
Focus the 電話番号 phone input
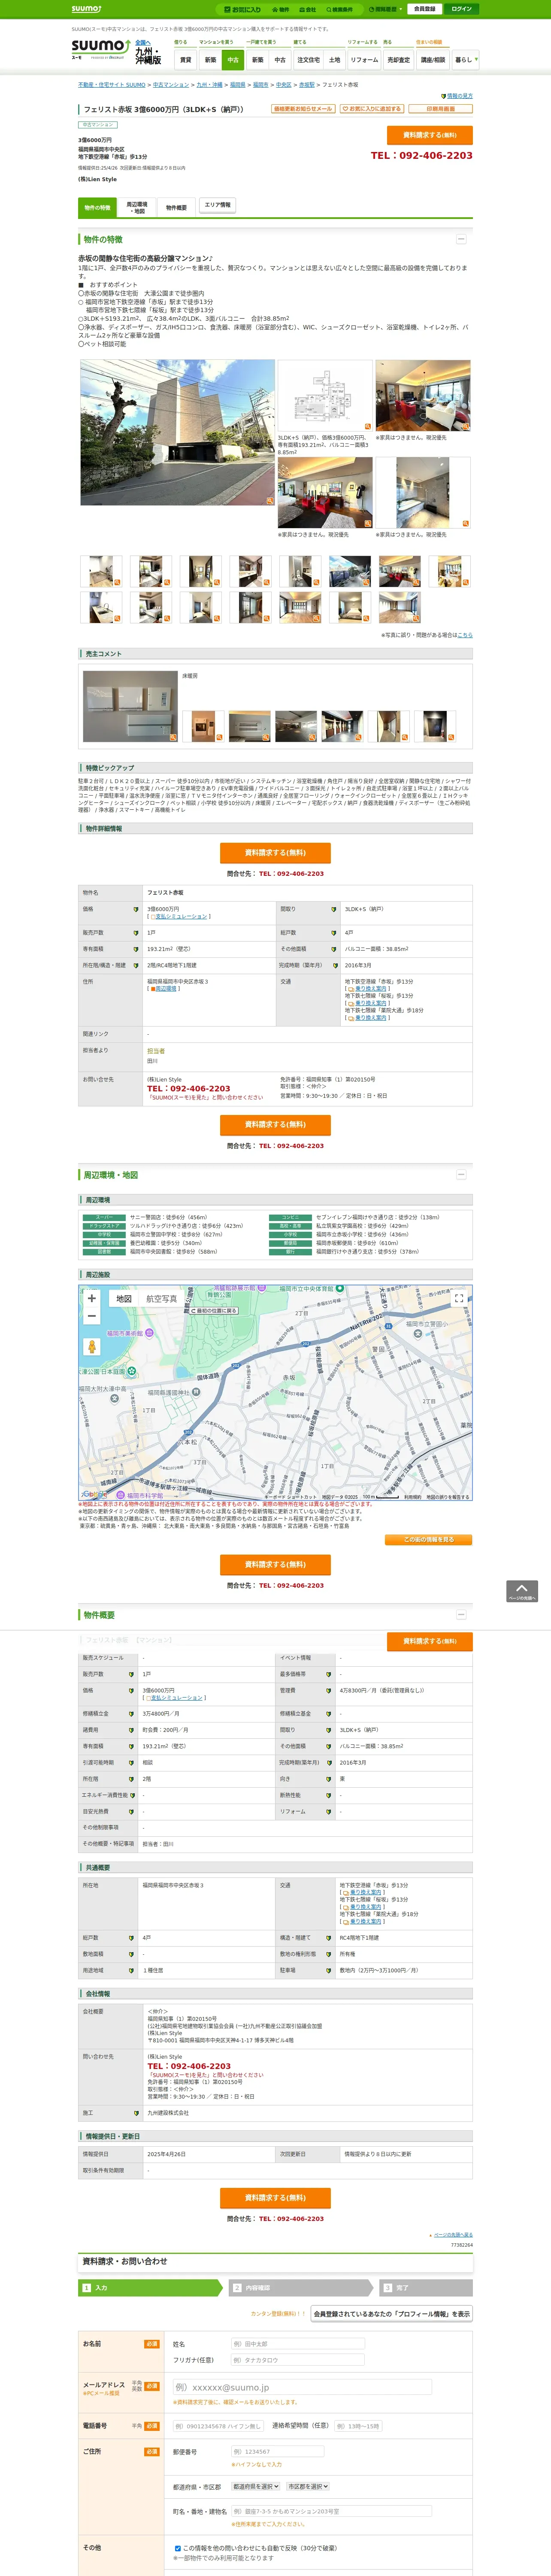coord(218,2426)
